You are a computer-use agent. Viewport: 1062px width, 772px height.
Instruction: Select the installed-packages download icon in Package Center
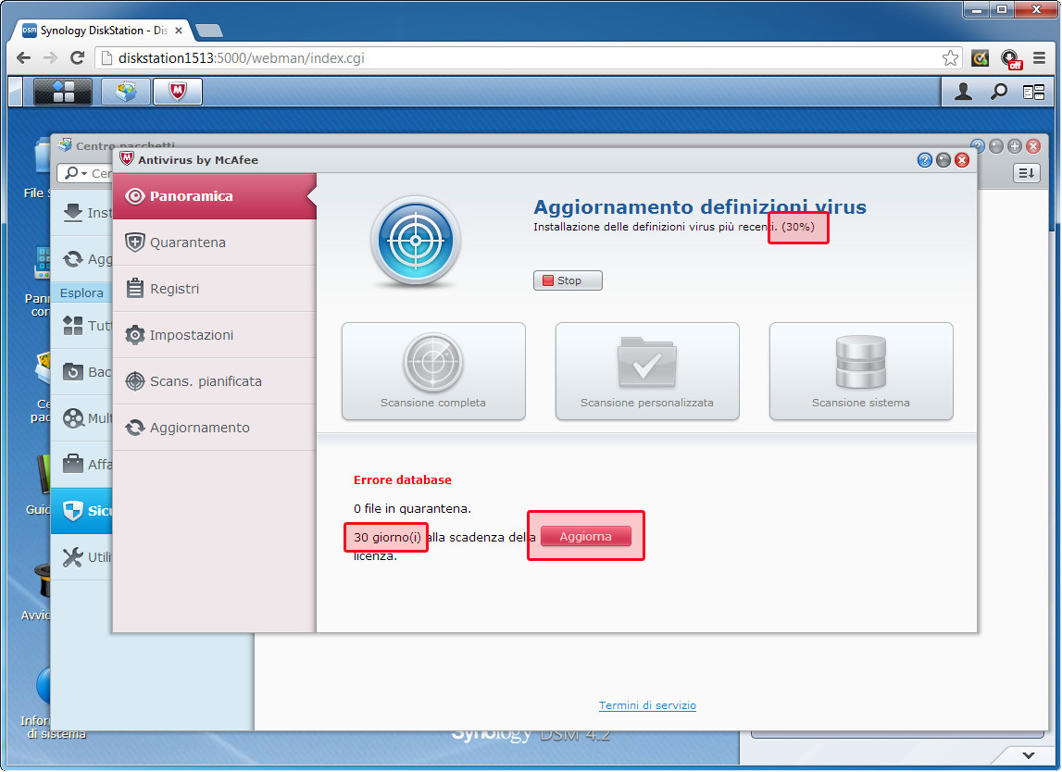point(72,213)
